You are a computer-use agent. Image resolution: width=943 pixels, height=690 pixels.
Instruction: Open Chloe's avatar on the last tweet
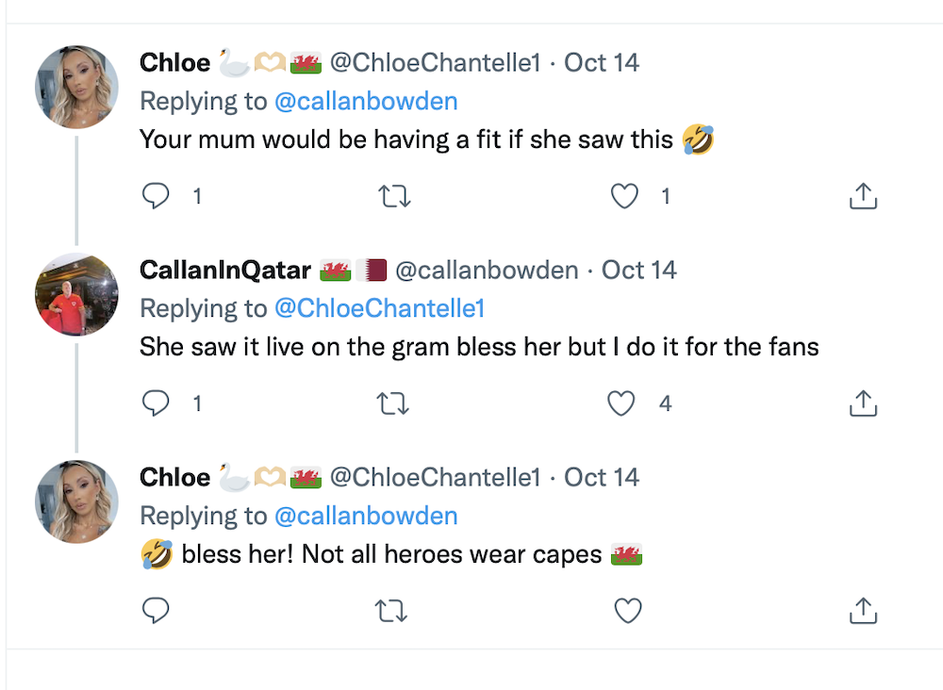[x=76, y=501]
